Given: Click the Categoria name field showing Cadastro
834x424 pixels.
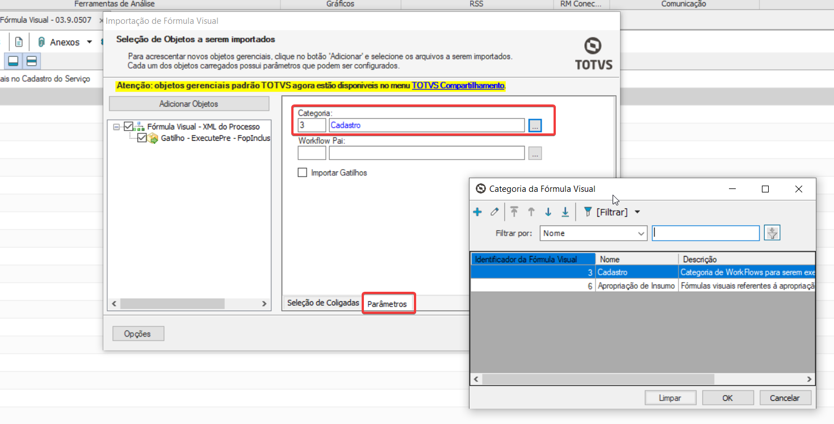Looking at the screenshot, I should [426, 125].
